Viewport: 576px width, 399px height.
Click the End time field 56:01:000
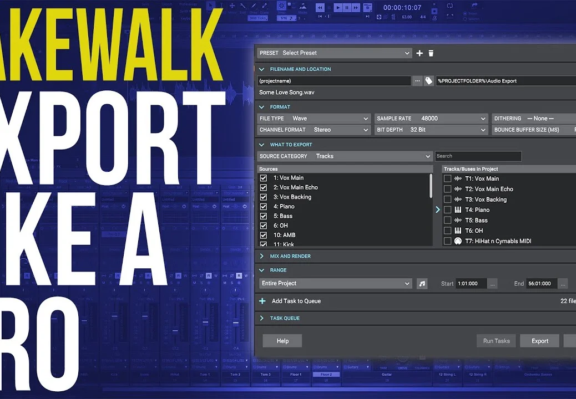tap(542, 284)
